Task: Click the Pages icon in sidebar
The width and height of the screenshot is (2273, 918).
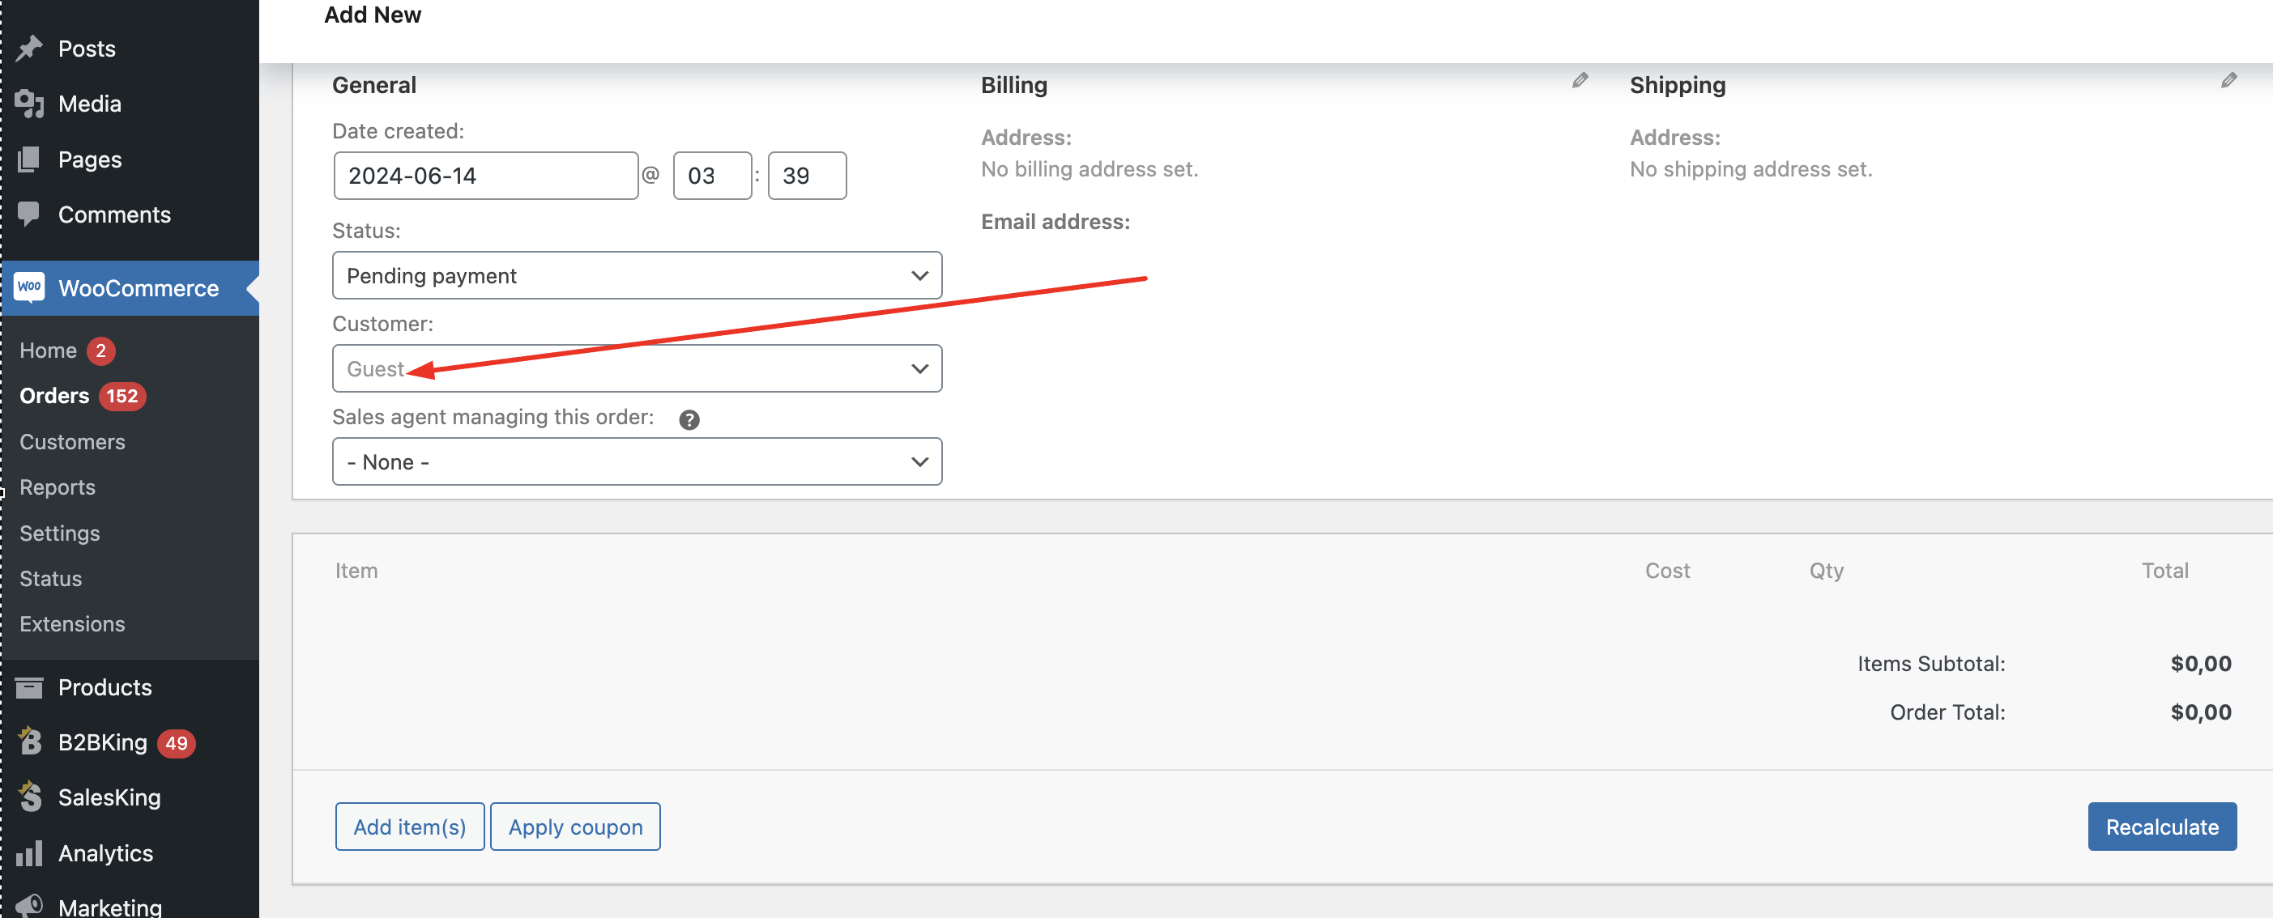Action: click(x=29, y=159)
